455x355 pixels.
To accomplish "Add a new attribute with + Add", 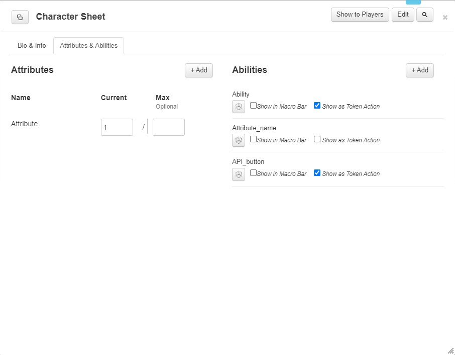I will [x=199, y=70].
